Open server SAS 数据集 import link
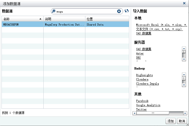189x126 pixels. (144, 49)
